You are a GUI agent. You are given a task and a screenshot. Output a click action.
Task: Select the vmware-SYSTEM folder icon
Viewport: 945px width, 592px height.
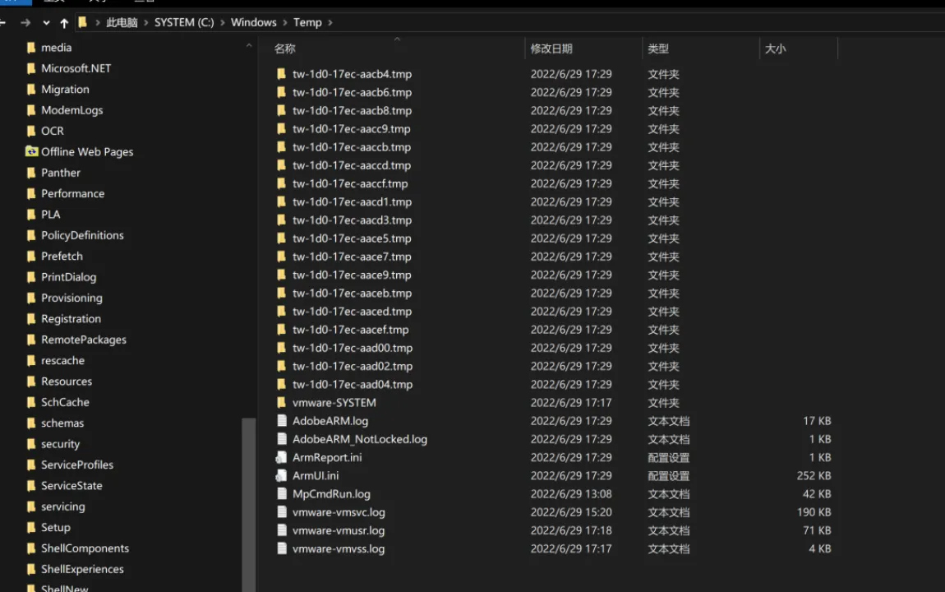[281, 403]
